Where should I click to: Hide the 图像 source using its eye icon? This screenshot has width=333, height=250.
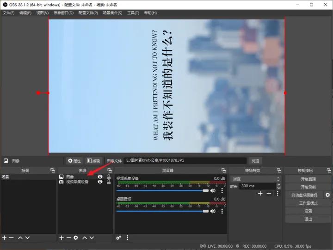(x=100, y=177)
